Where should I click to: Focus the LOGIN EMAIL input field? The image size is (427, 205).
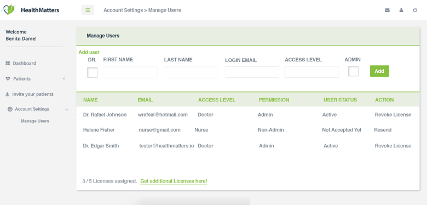(x=252, y=72)
